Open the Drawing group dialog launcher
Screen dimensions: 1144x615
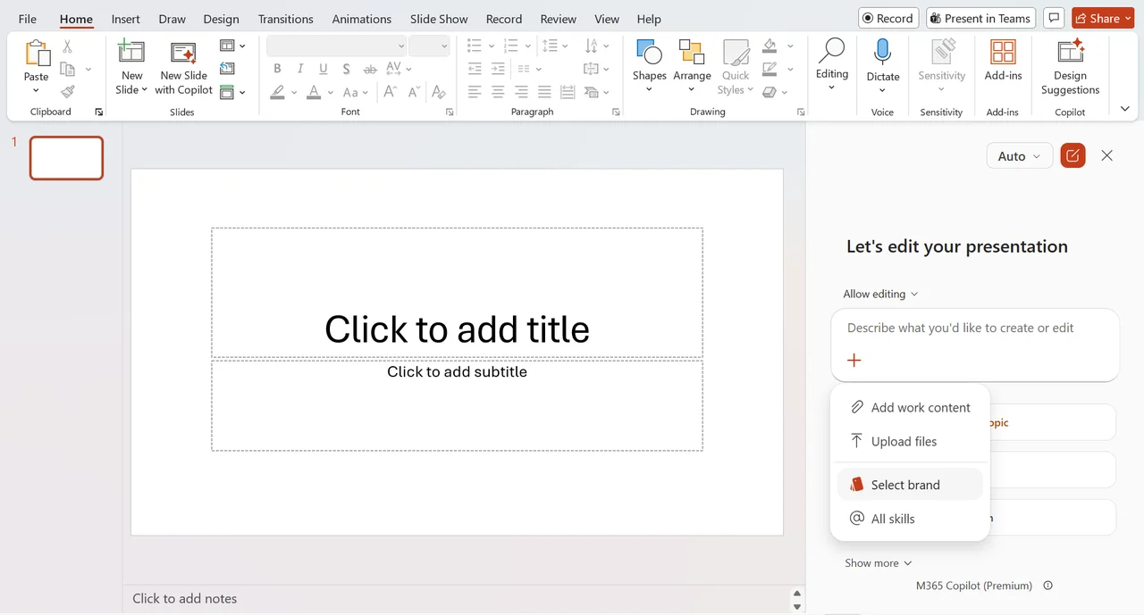pos(801,112)
